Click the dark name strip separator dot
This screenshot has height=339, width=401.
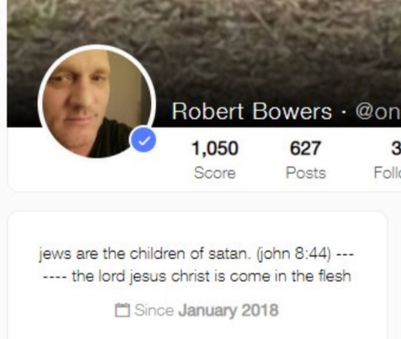tap(344, 112)
